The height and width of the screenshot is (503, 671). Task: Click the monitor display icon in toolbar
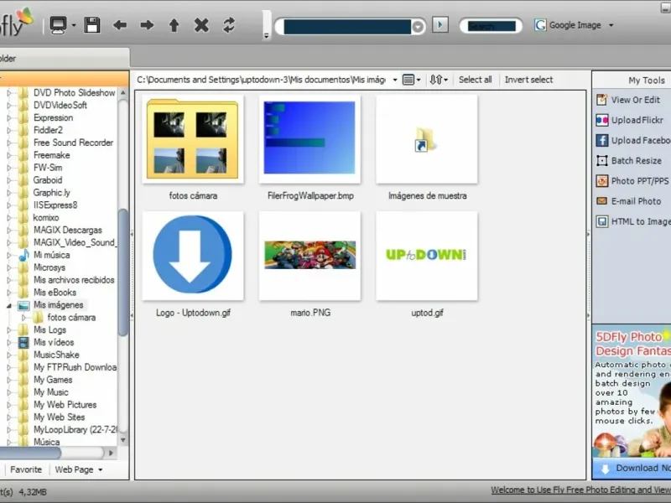click(x=58, y=25)
